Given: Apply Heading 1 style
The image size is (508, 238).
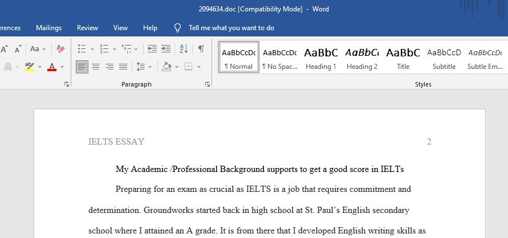Looking at the screenshot, I should pyautogui.click(x=321, y=57).
